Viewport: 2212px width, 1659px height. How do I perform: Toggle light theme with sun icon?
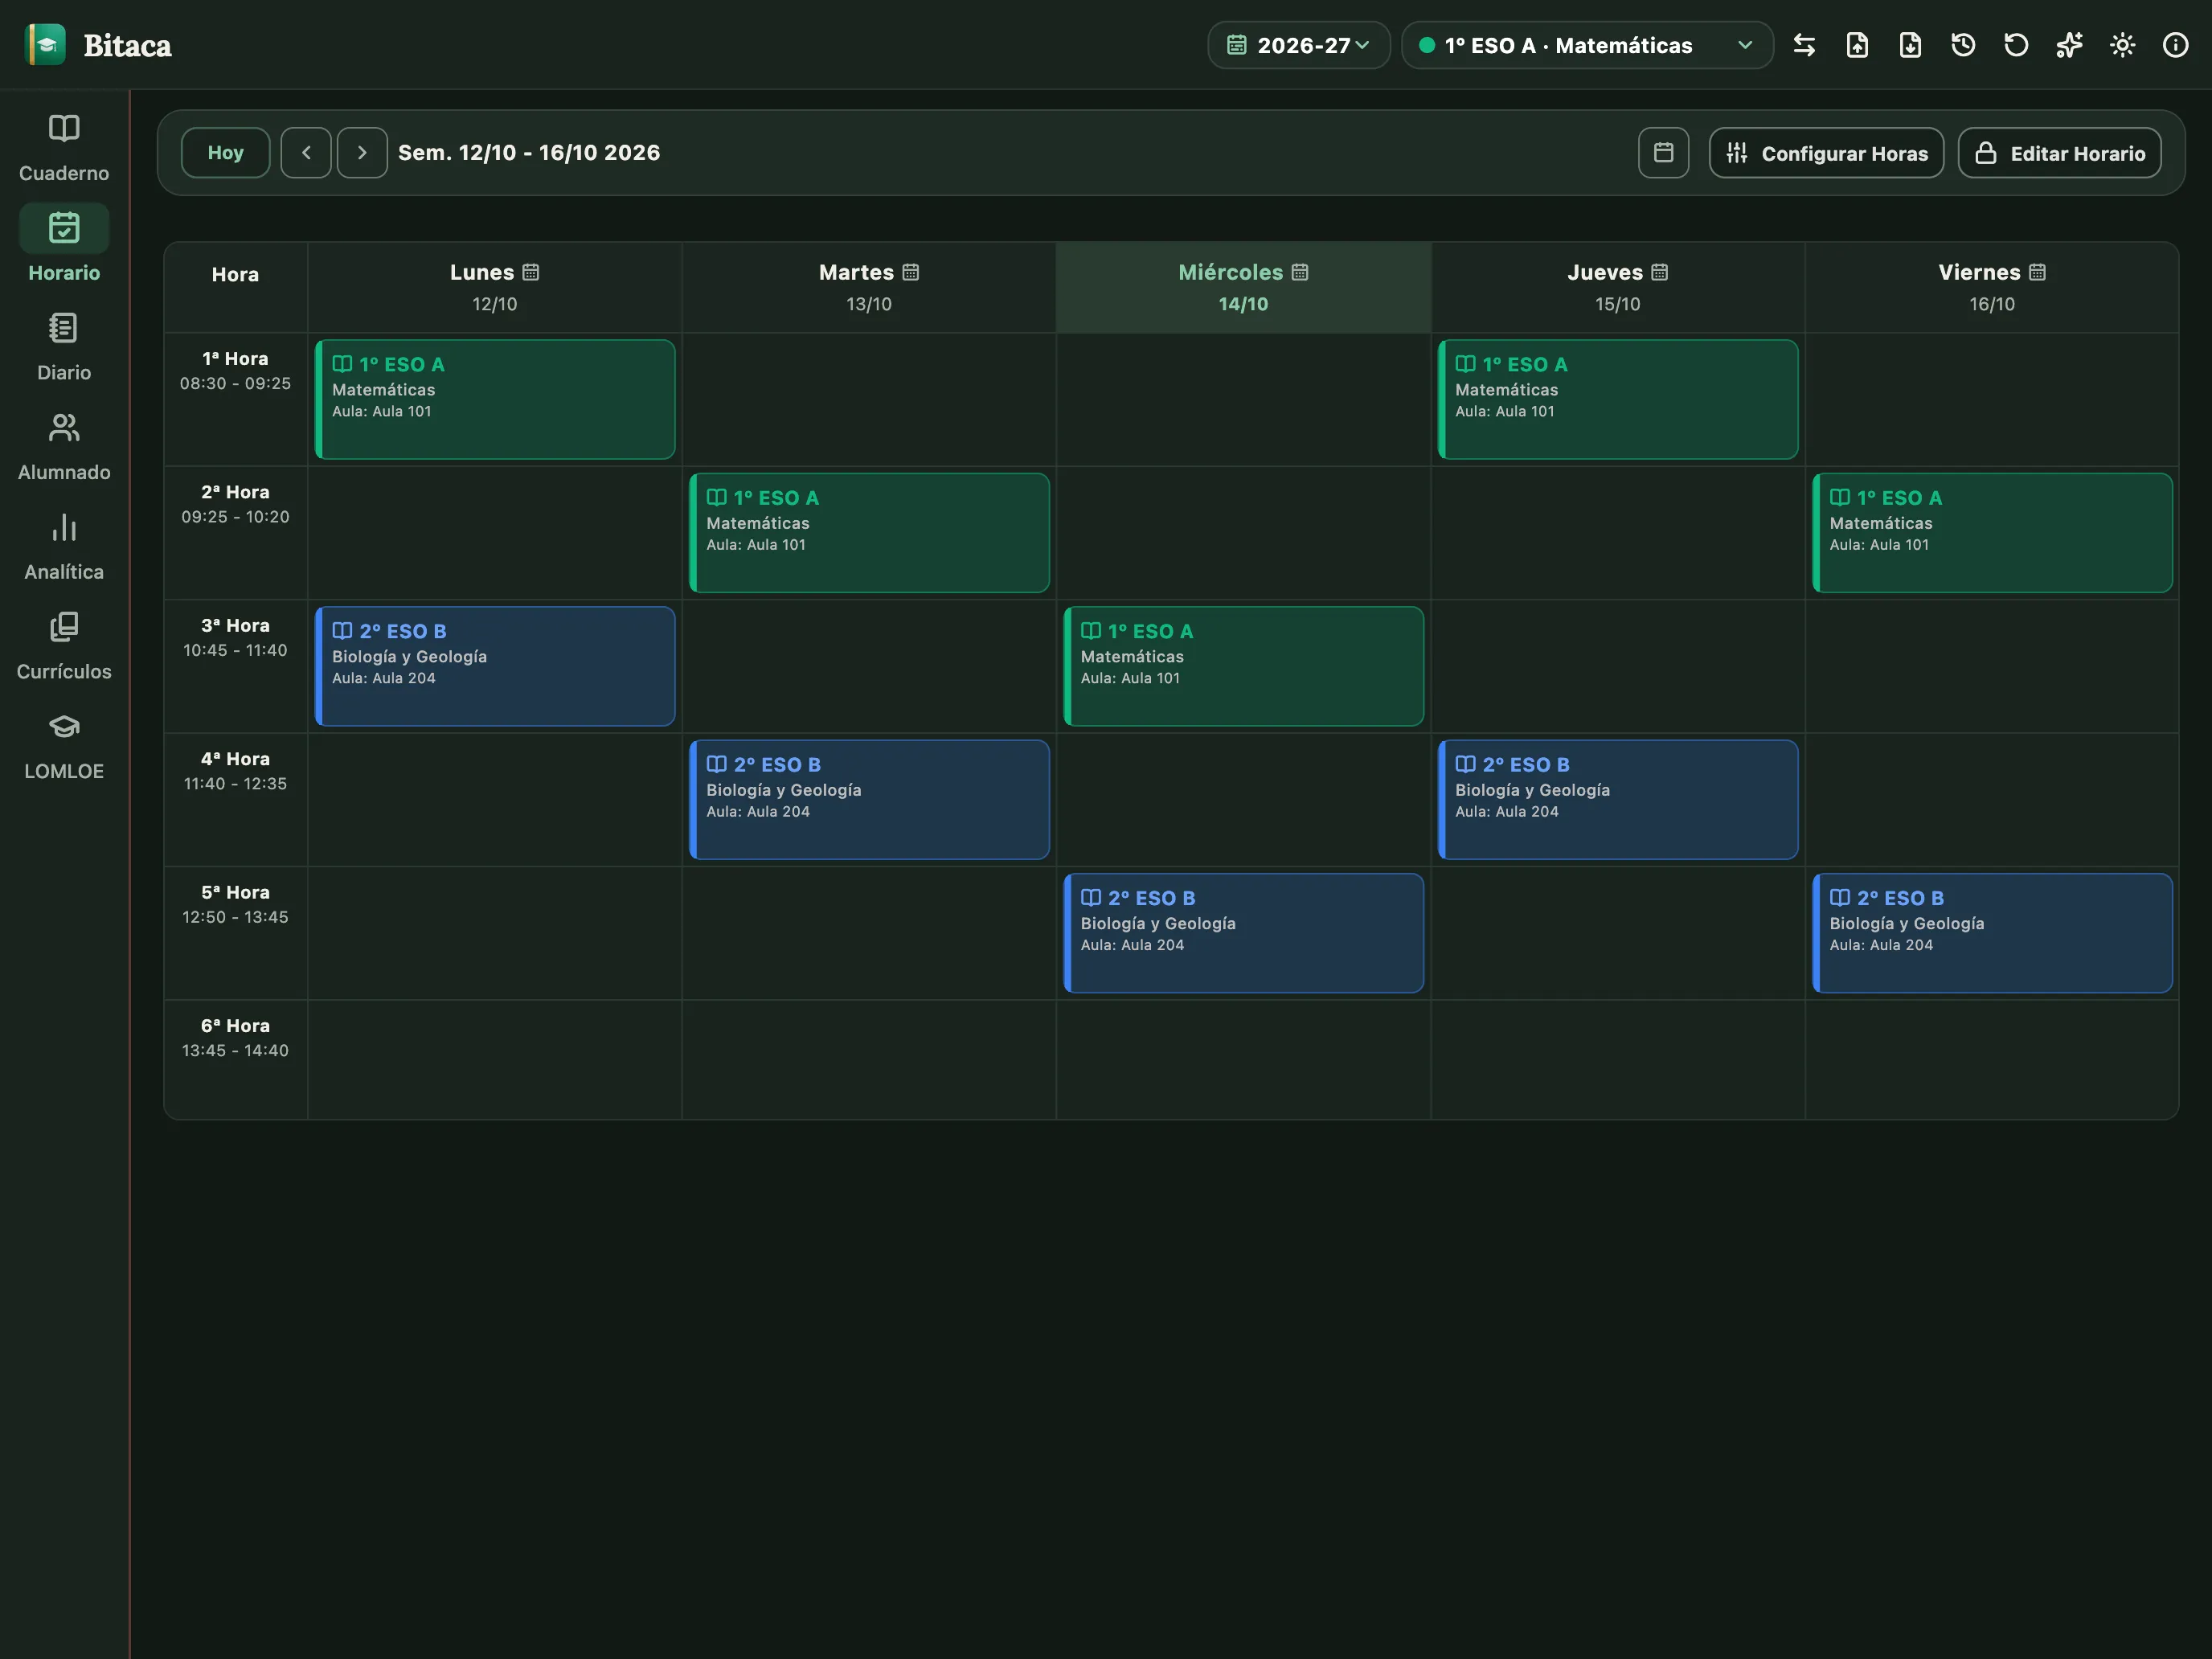(2122, 45)
